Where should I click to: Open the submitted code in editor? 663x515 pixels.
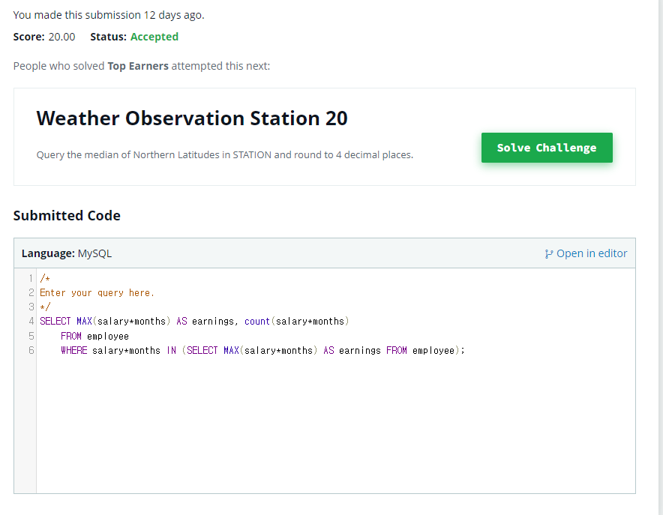coord(586,253)
